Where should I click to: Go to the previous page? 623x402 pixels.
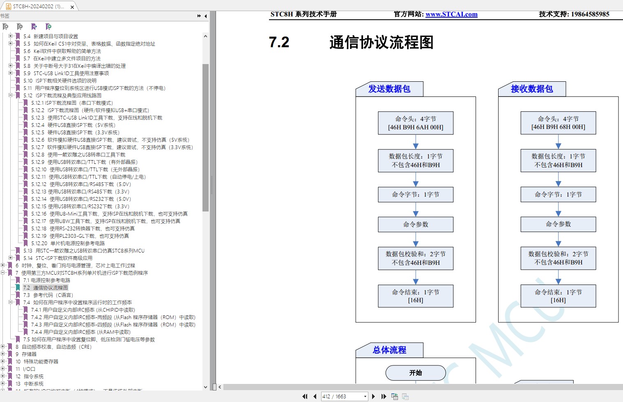(315, 396)
